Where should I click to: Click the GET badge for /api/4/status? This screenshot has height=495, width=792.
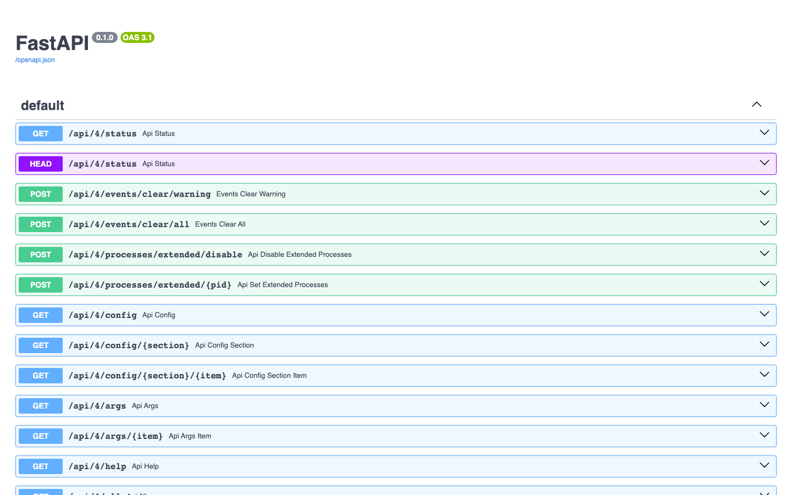pos(41,134)
